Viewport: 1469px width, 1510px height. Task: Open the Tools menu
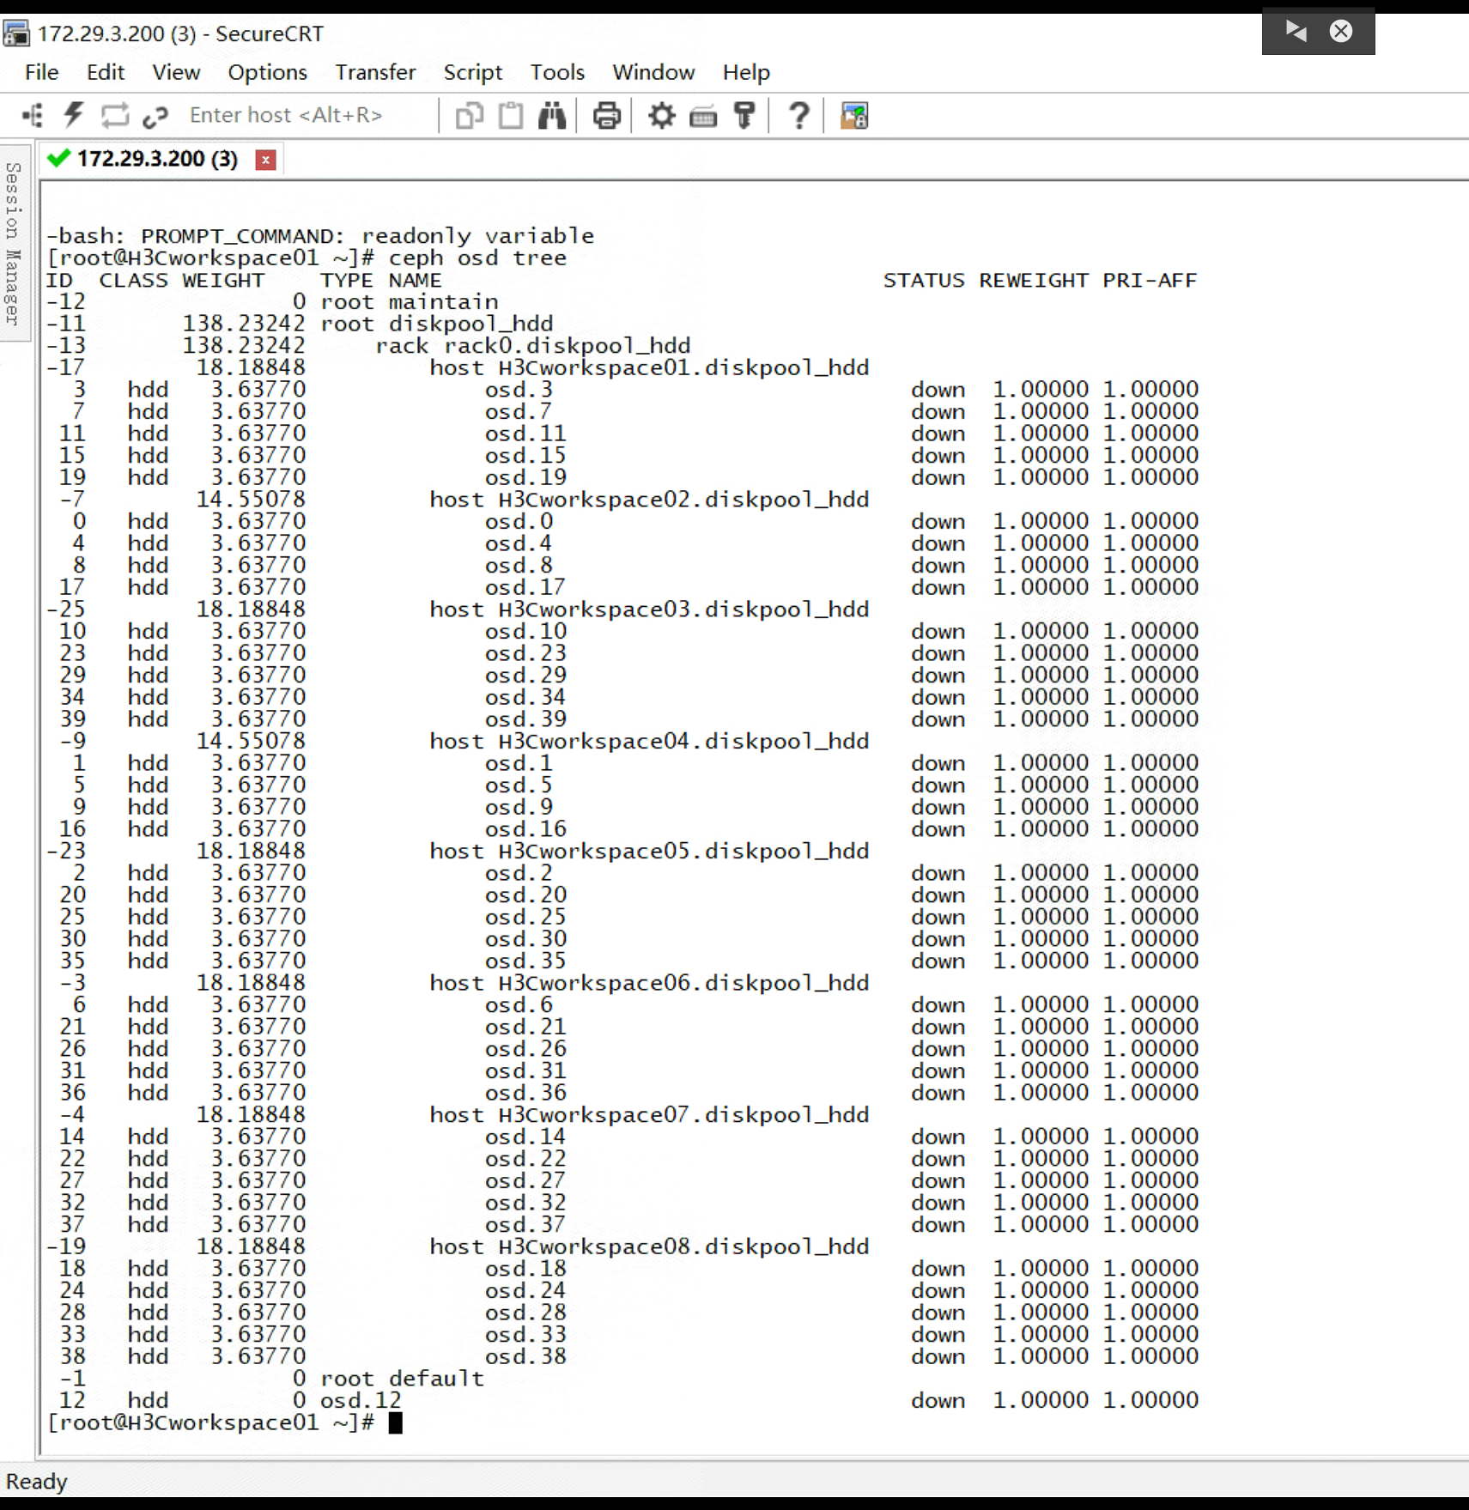(x=557, y=72)
